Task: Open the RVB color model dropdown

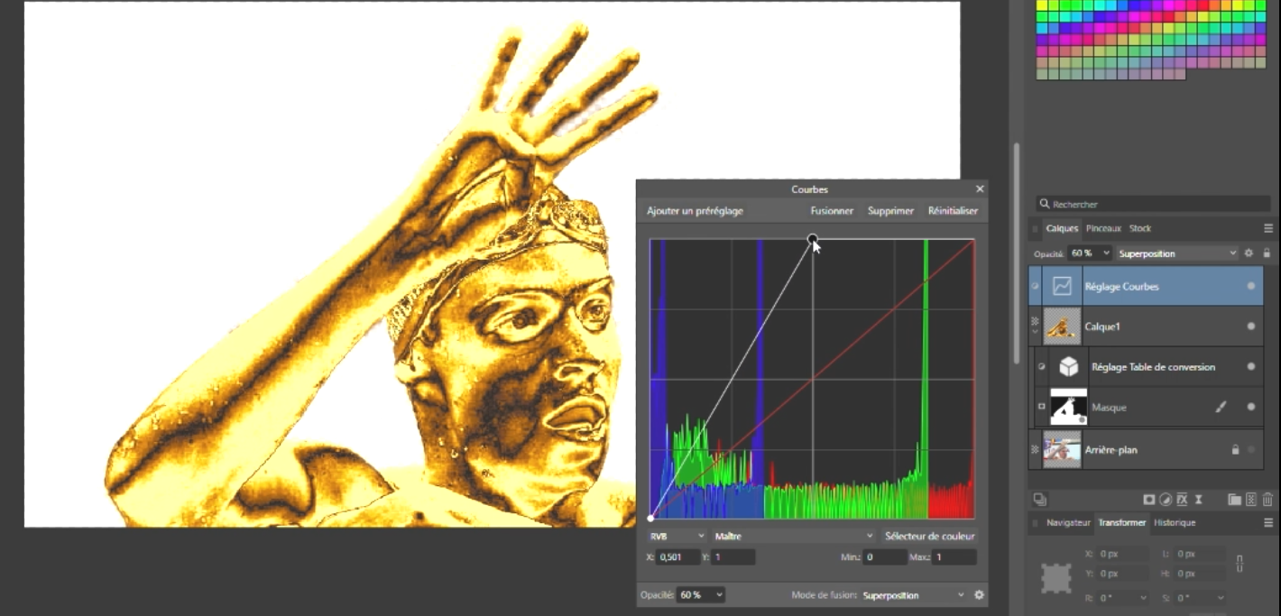Action: pos(677,536)
